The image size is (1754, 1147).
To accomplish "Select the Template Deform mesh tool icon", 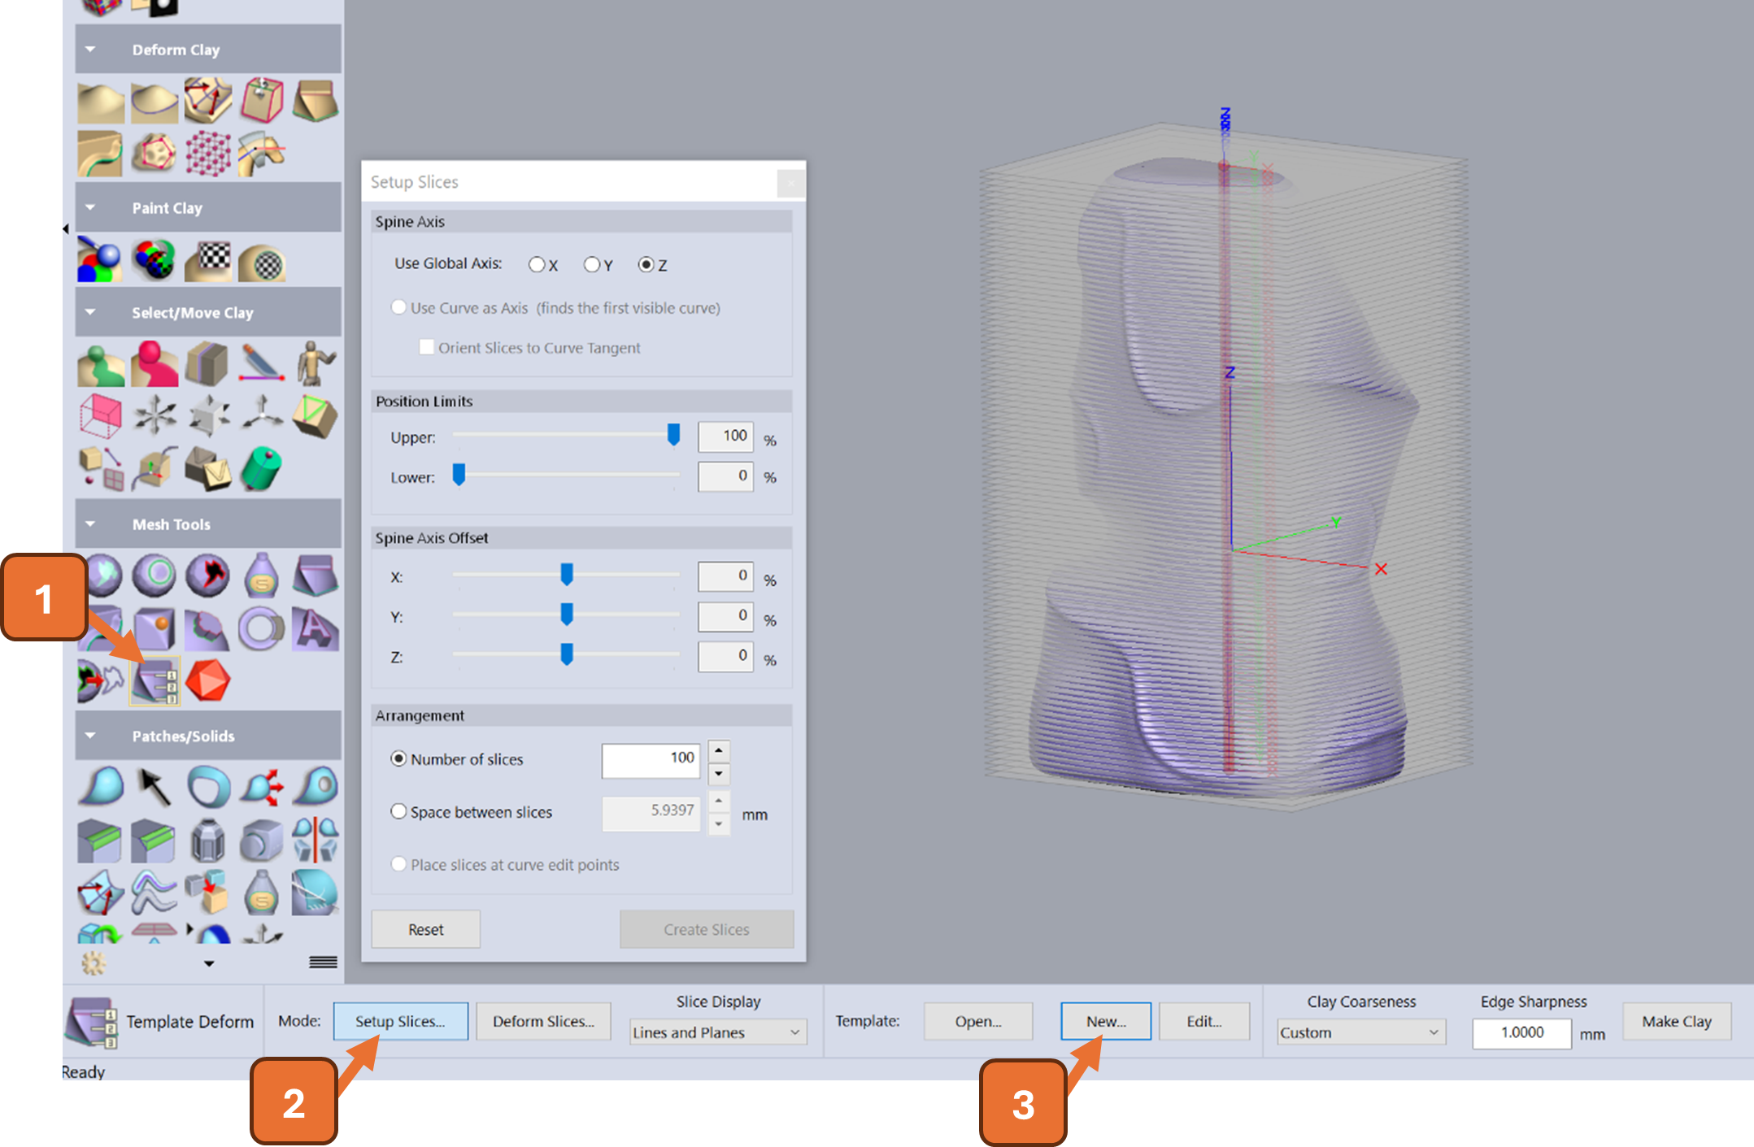I will 155,680.
